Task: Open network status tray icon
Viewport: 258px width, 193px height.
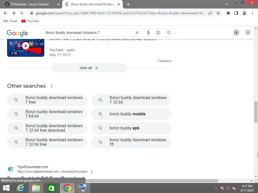Action: tap(228, 188)
